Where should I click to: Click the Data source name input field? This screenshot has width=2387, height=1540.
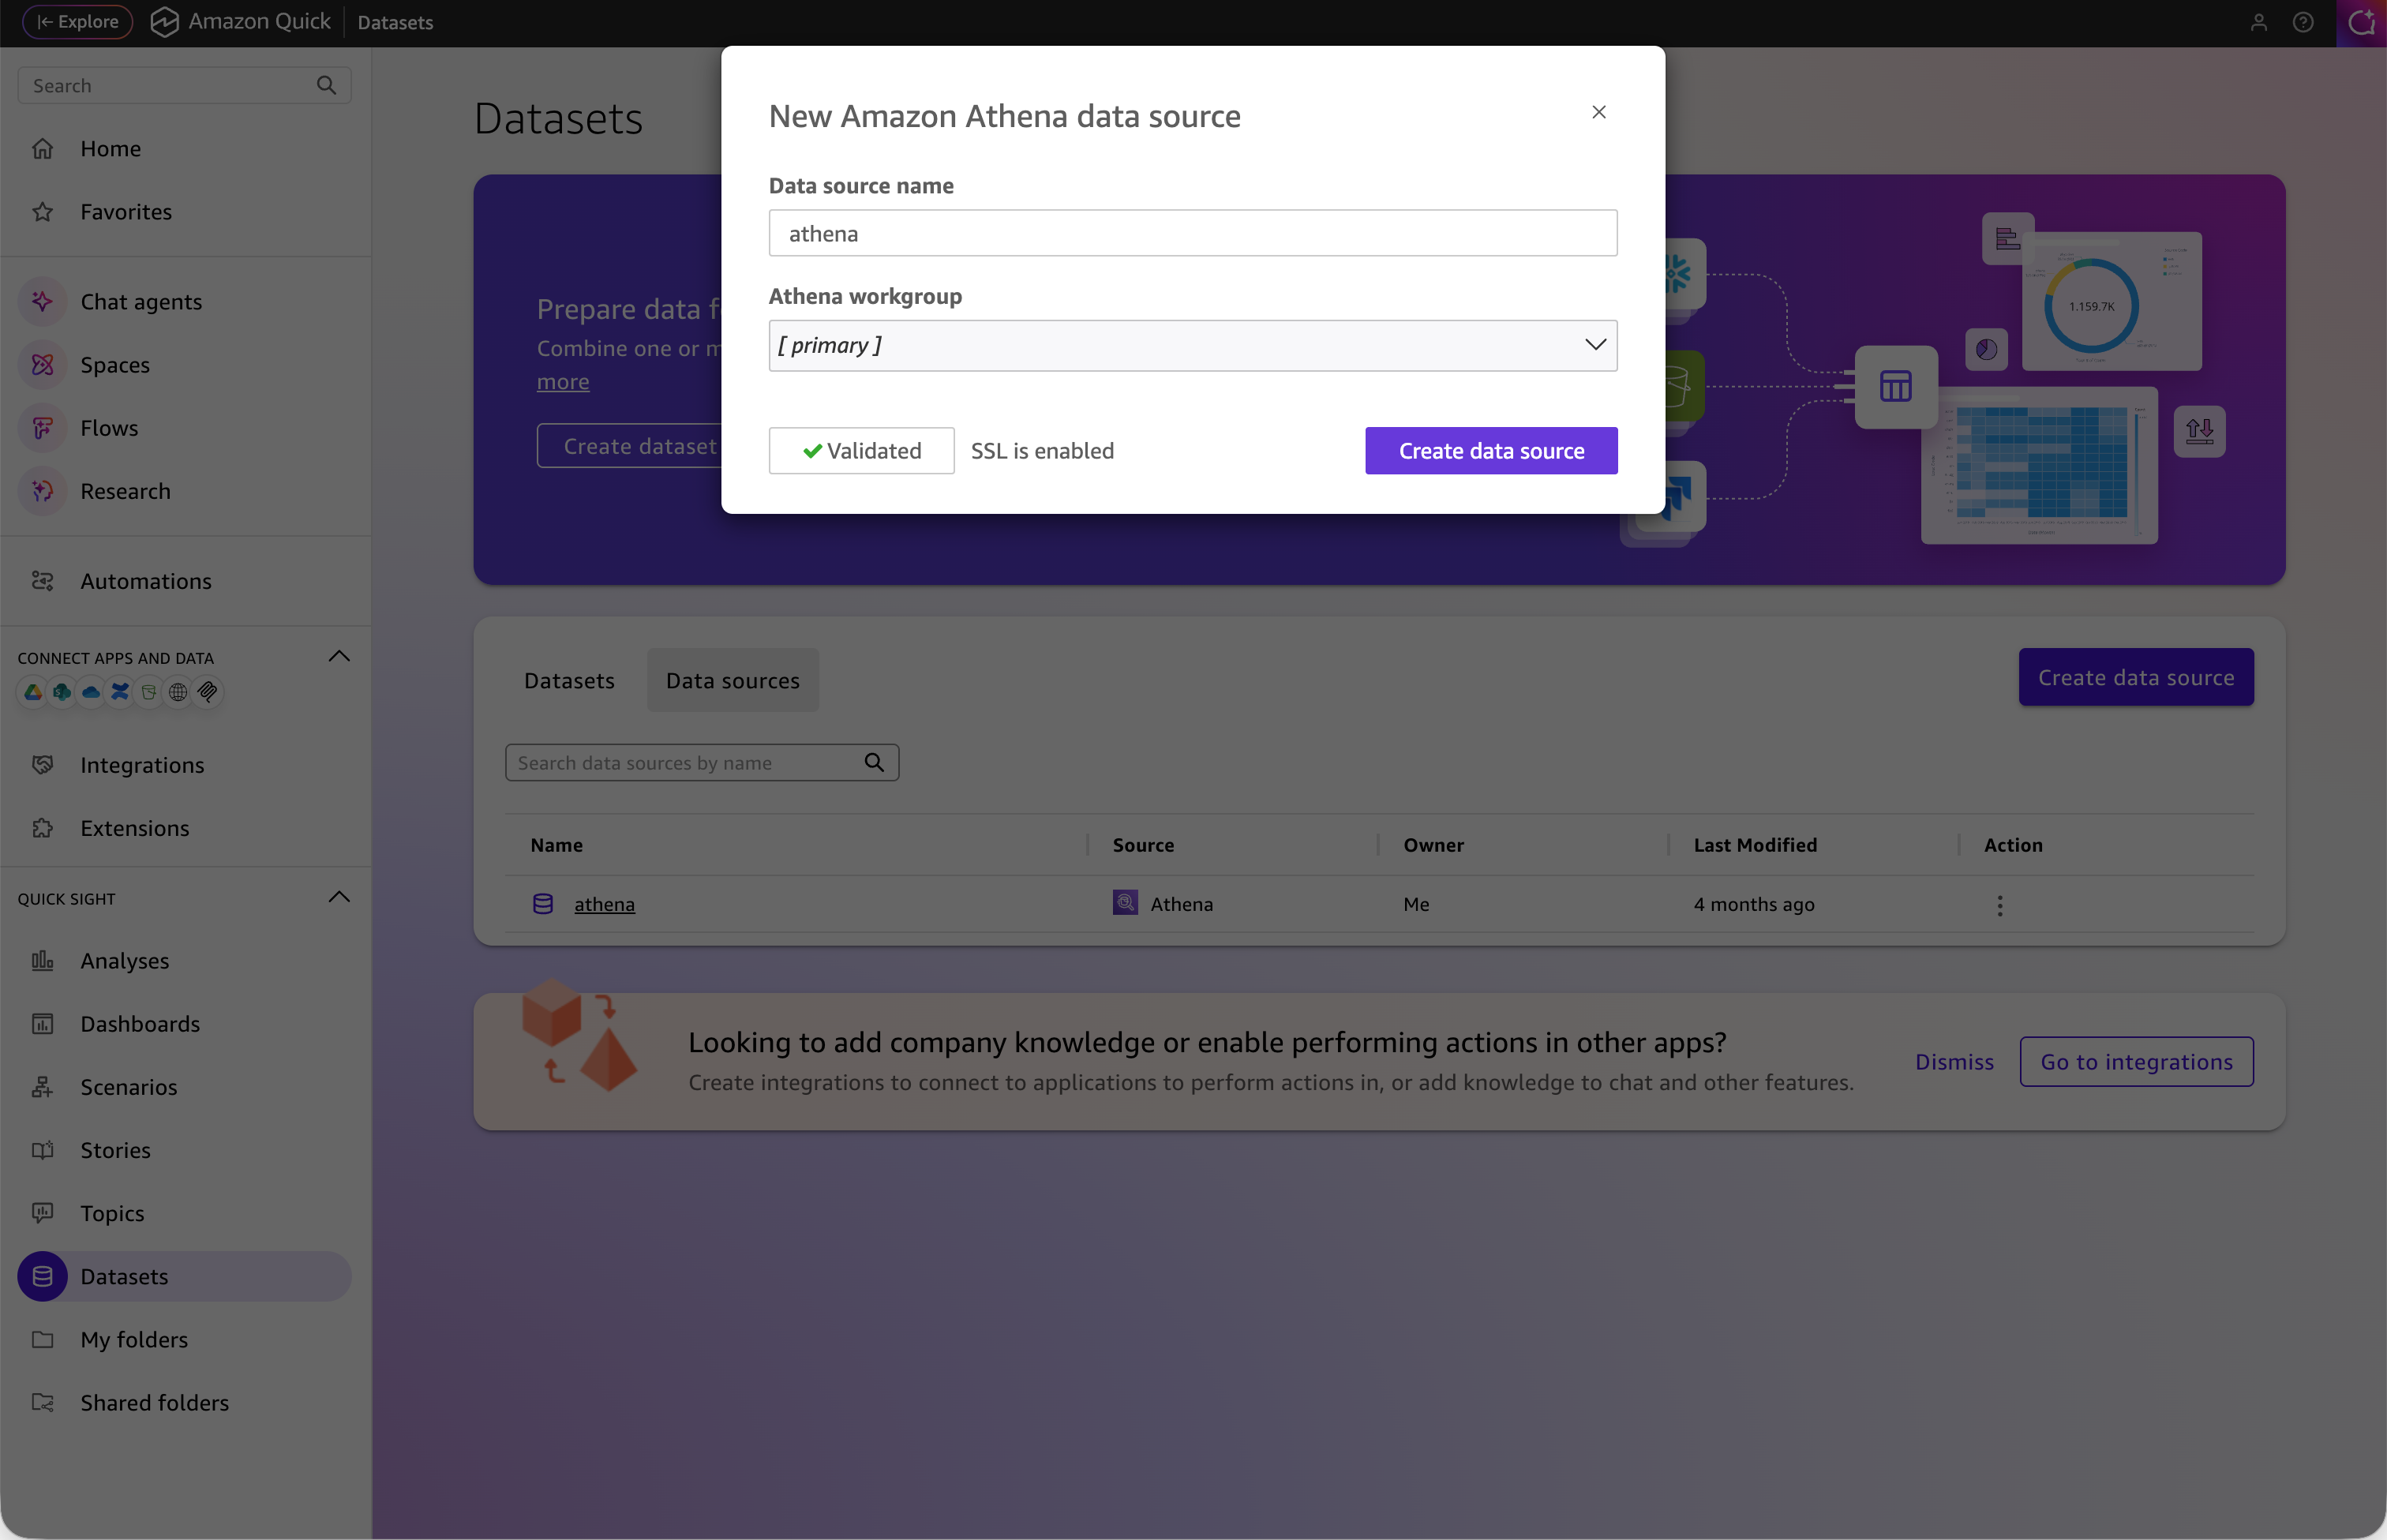[1192, 234]
